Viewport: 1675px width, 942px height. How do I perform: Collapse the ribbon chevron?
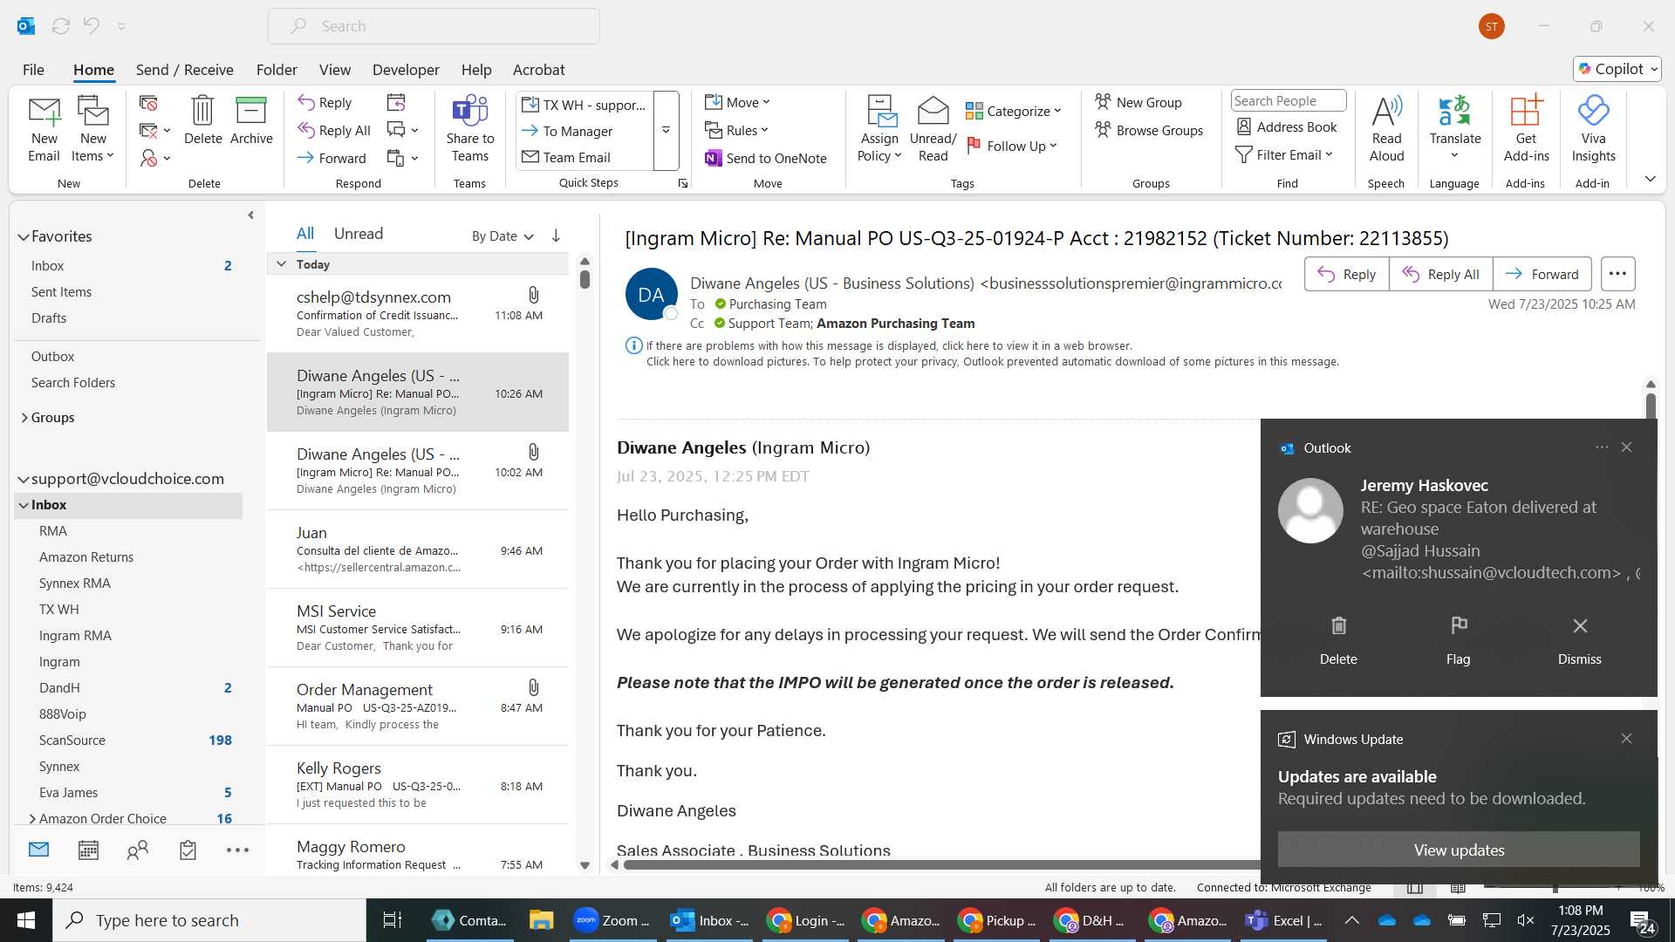point(1650,179)
